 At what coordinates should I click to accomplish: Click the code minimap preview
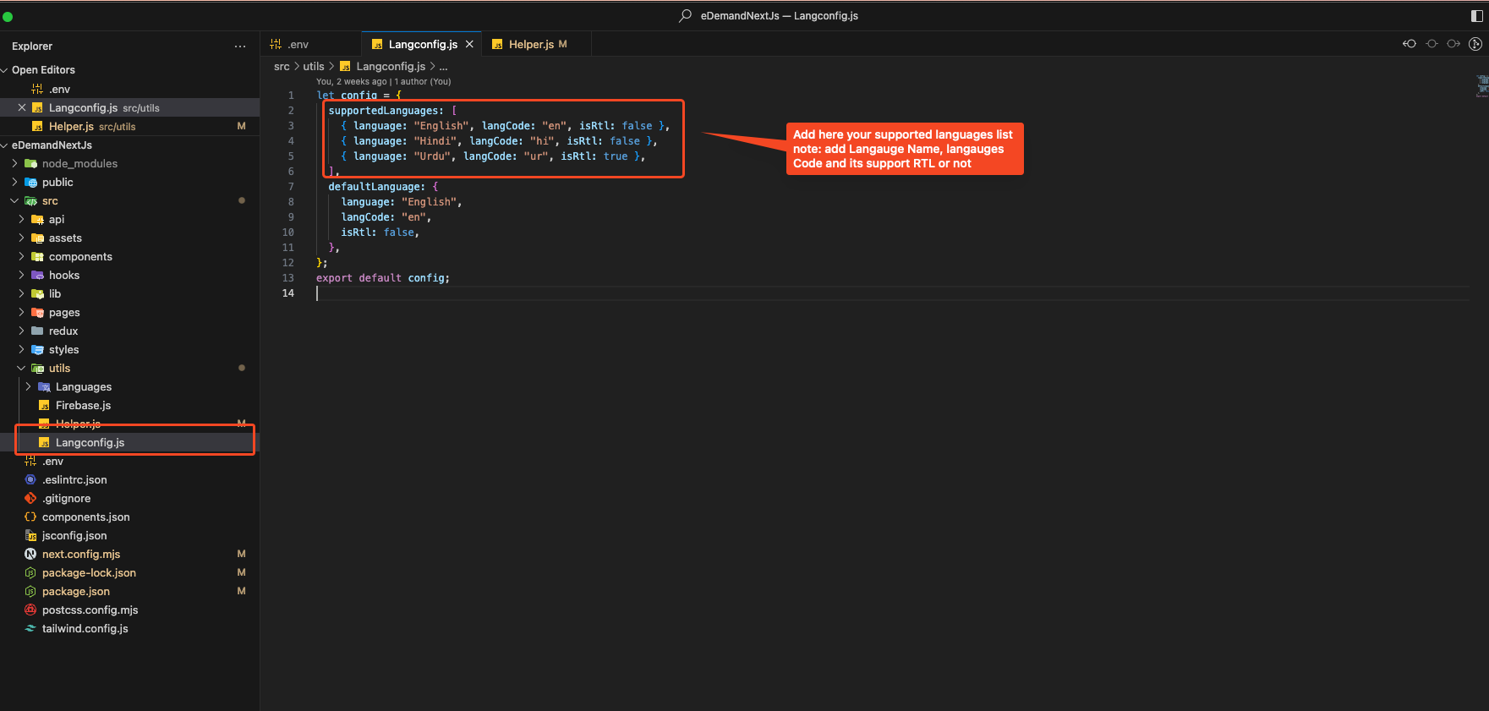[x=1481, y=85]
